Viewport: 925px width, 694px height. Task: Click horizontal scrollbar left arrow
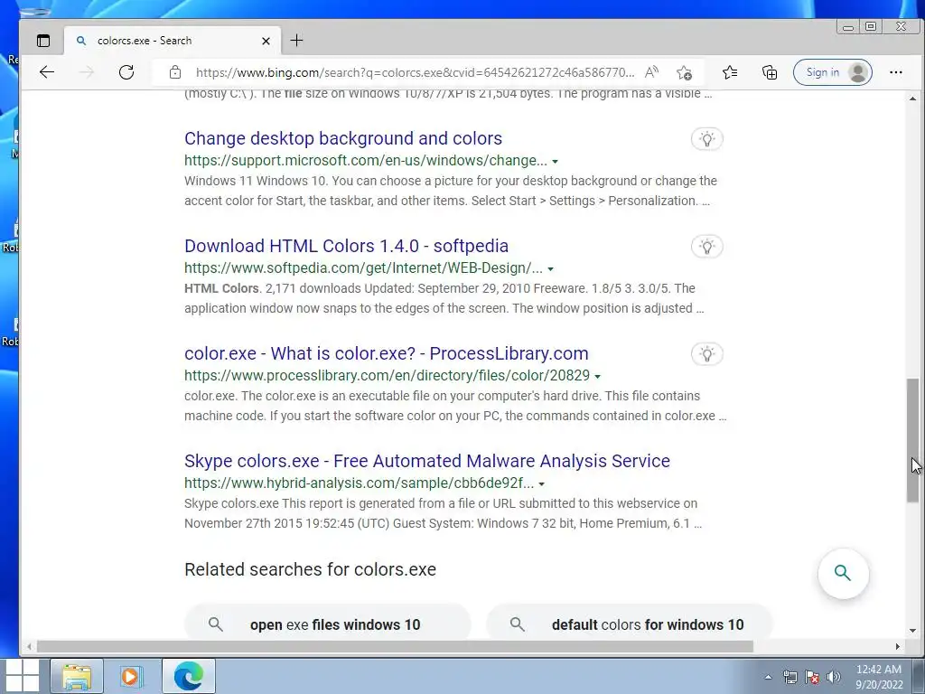coord(28,647)
